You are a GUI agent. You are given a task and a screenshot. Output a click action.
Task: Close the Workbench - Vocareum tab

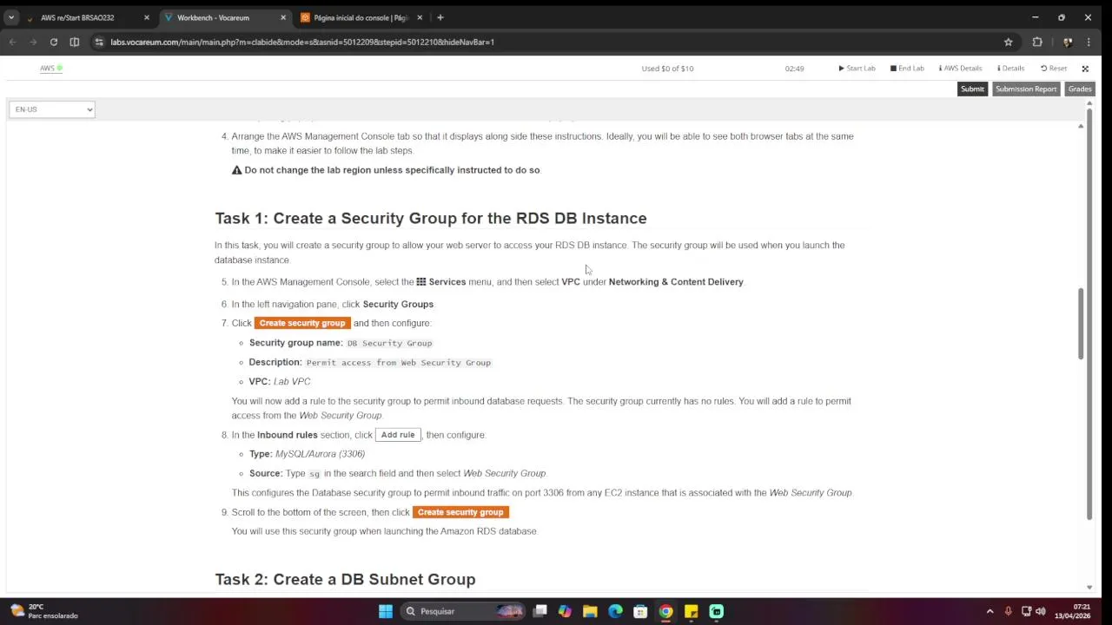[283, 17]
